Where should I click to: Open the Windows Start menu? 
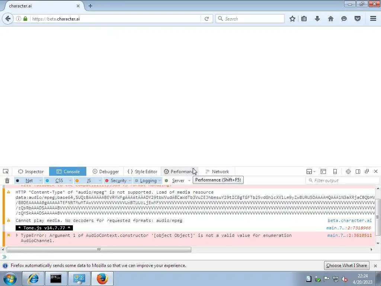pos(10,279)
